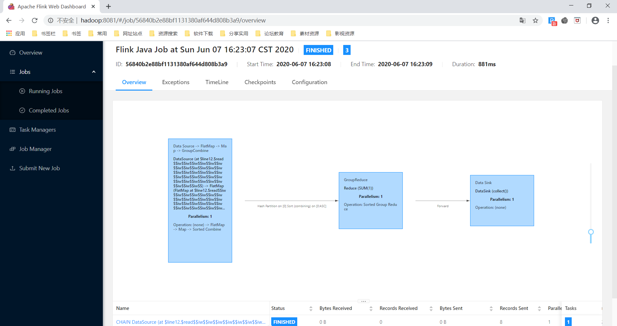Viewport: 617px width, 326px height.
Task: Open Completed Jobs in the sidebar
Action: [x=51, y=110]
